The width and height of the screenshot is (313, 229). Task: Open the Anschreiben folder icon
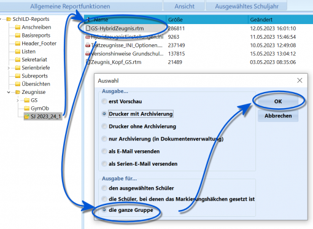click(18, 27)
